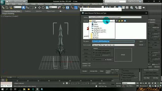Viewport: 162px width, 91px height.
Task: Enable Ignore Visible Edges checkbox
Action: coord(122,75)
